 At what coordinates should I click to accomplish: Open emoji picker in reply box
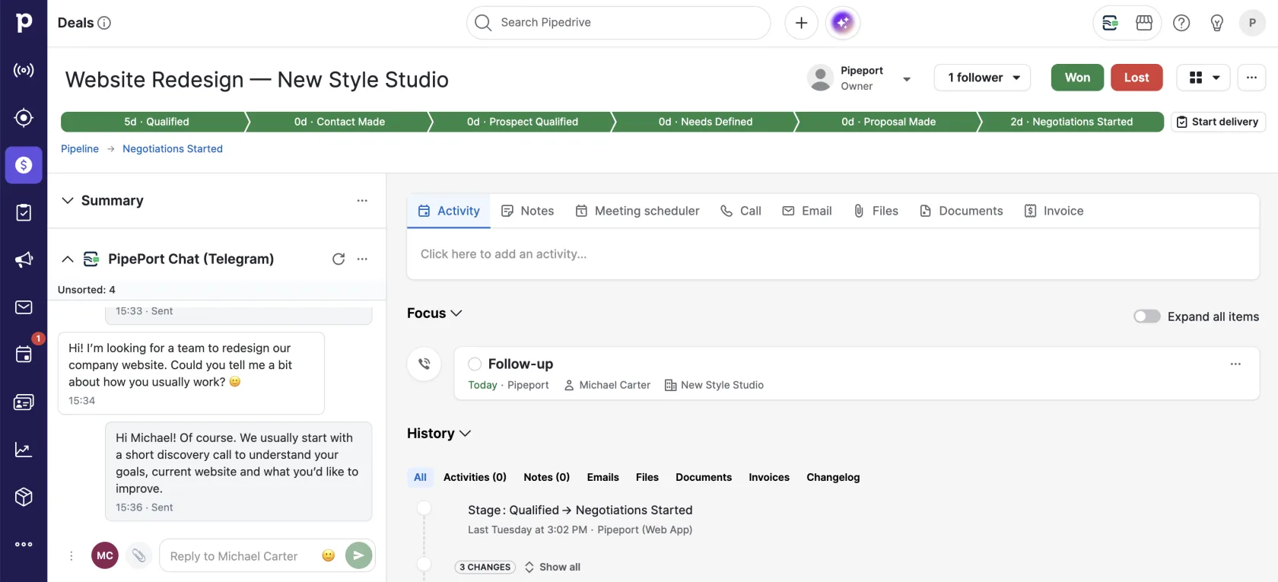329,556
